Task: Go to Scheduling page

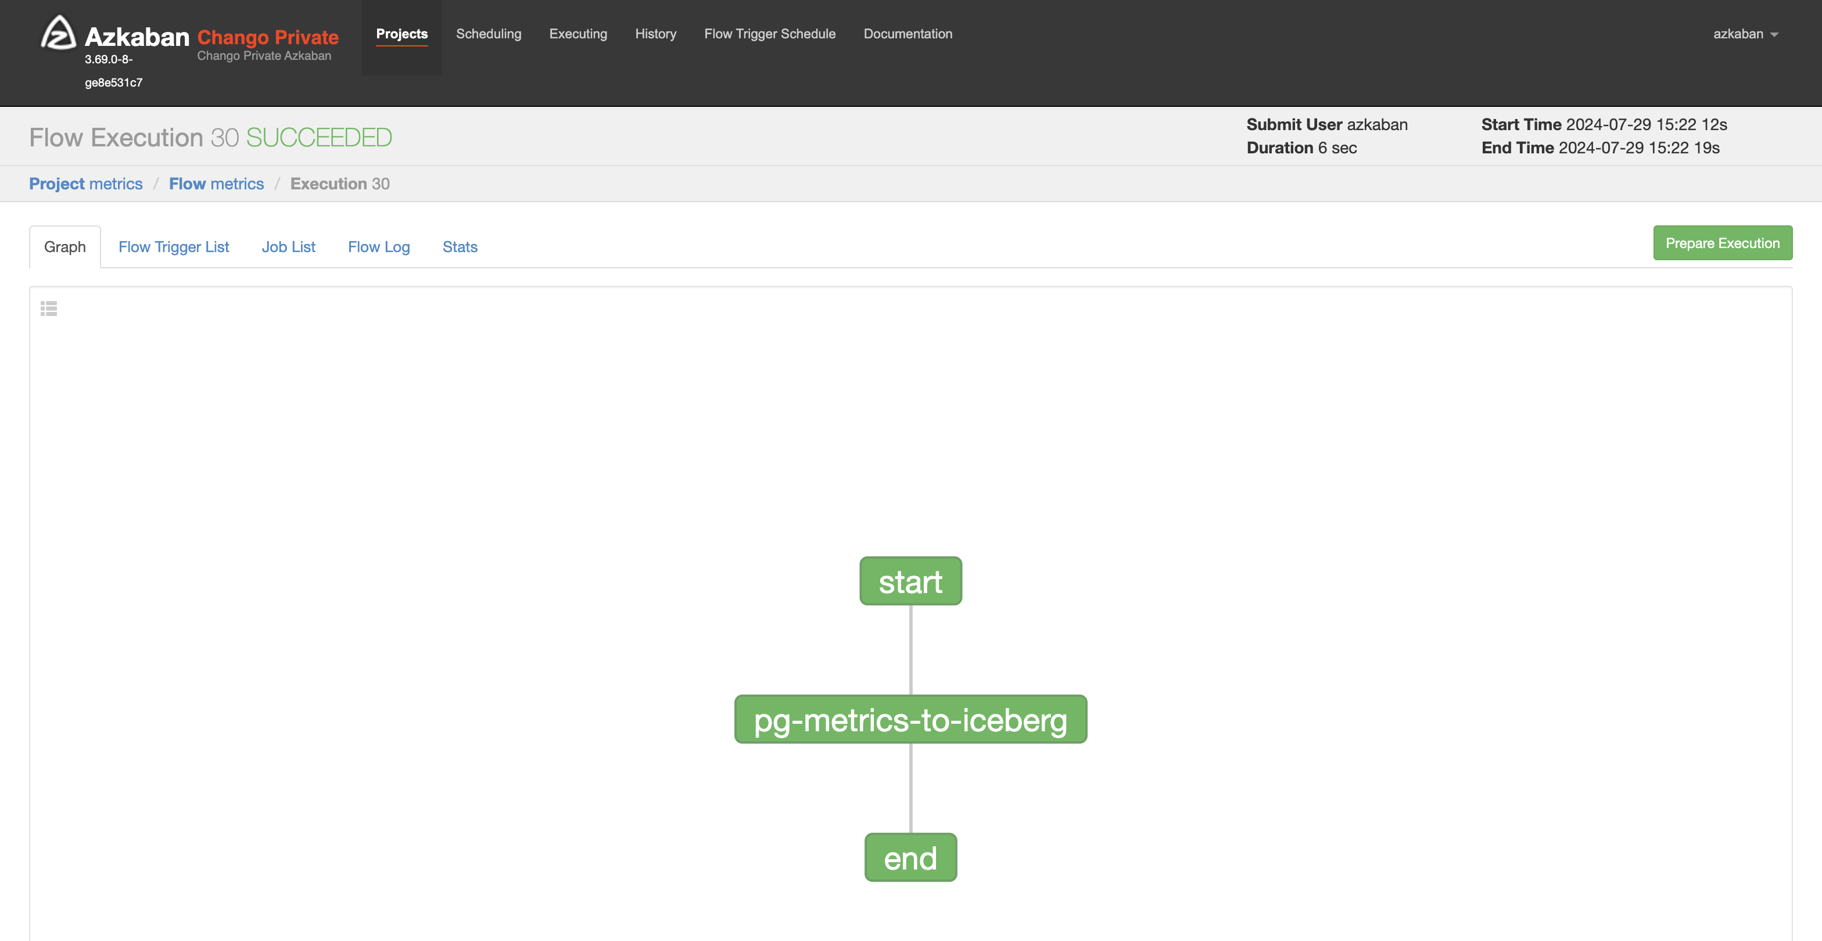Action: click(489, 34)
